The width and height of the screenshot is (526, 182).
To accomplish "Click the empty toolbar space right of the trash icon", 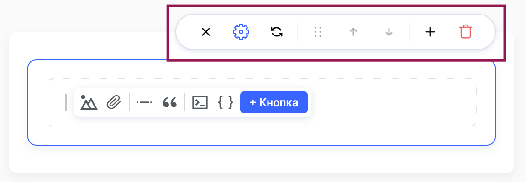I will 484,32.
